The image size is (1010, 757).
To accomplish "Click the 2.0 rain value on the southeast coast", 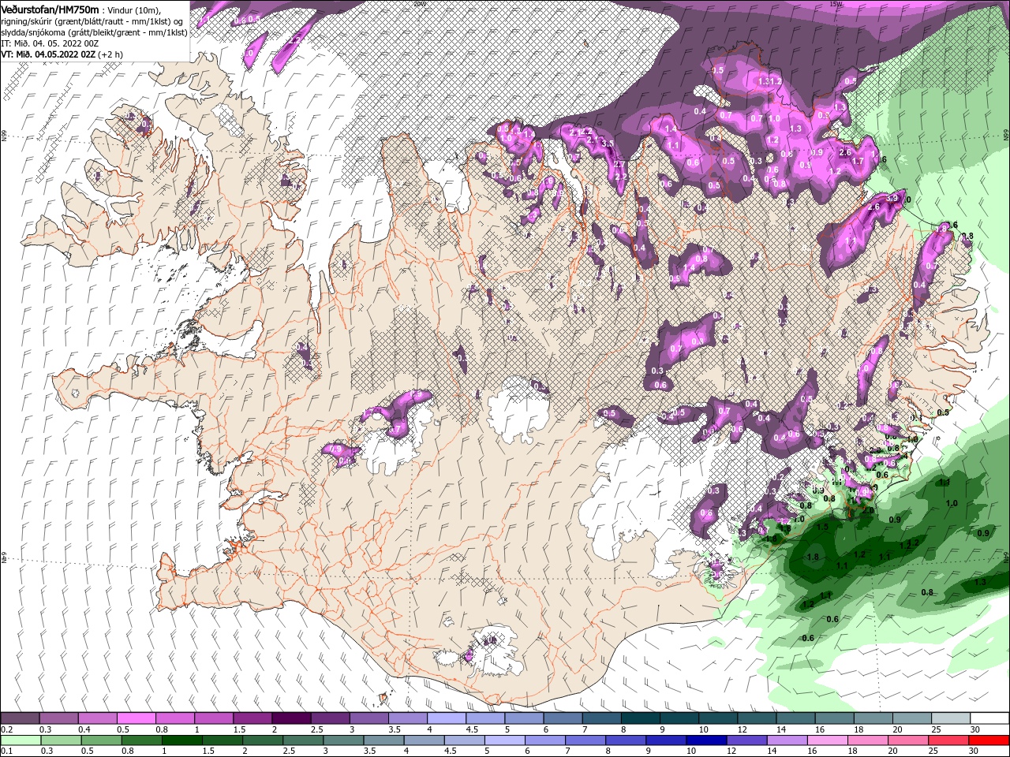I will 868,510.
